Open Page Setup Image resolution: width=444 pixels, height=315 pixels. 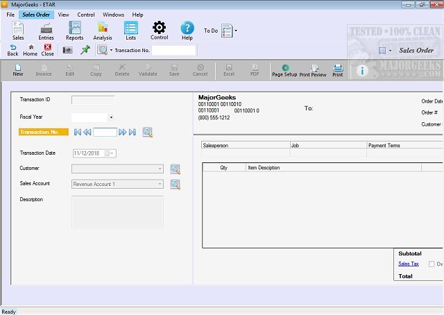coord(284,71)
